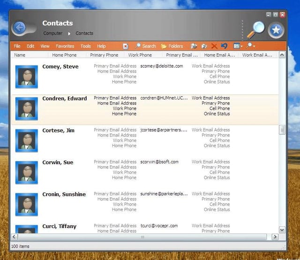Select Condren, Edward contact picture
The image size is (300, 260).
tap(27, 108)
